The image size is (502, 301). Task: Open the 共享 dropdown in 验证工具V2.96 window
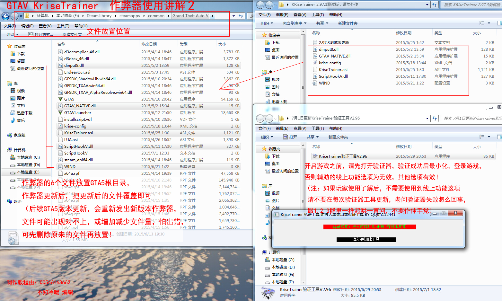(313, 137)
